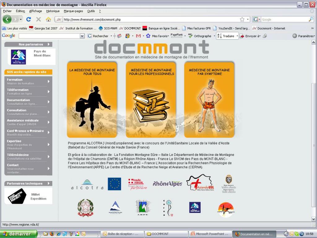Open the CERNA snowflake logo

click(168, 208)
